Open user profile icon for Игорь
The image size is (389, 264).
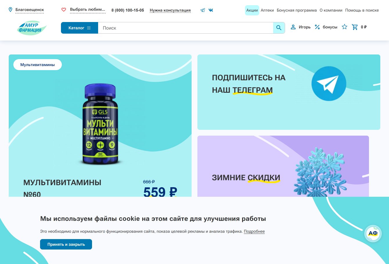pyautogui.click(x=293, y=27)
